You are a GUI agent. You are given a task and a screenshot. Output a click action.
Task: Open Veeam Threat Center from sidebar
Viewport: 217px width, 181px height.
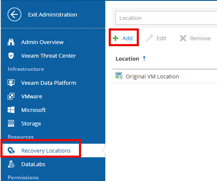pyautogui.click(x=48, y=56)
